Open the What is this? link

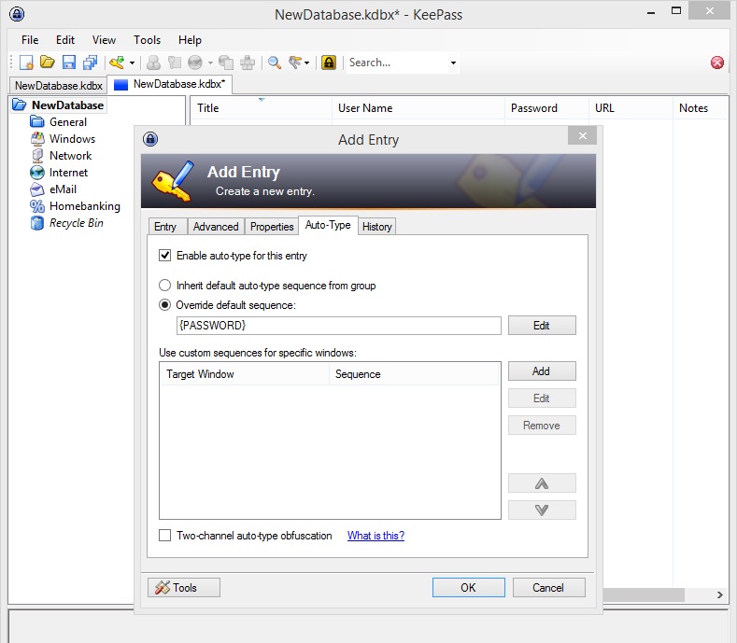pos(376,536)
